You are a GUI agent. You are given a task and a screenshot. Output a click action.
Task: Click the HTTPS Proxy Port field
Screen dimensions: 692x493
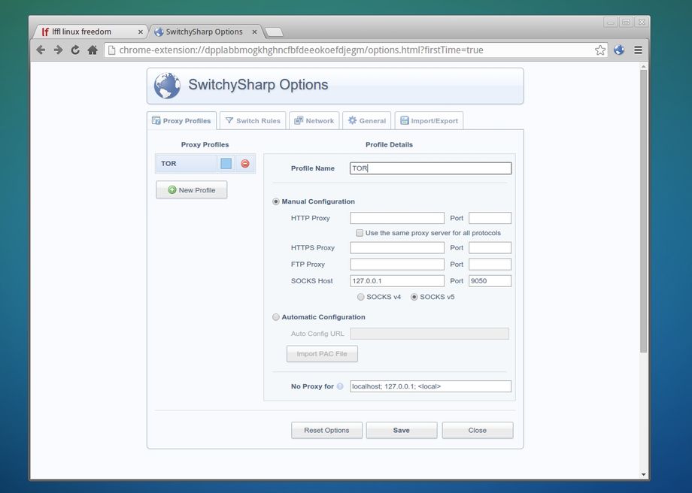490,248
